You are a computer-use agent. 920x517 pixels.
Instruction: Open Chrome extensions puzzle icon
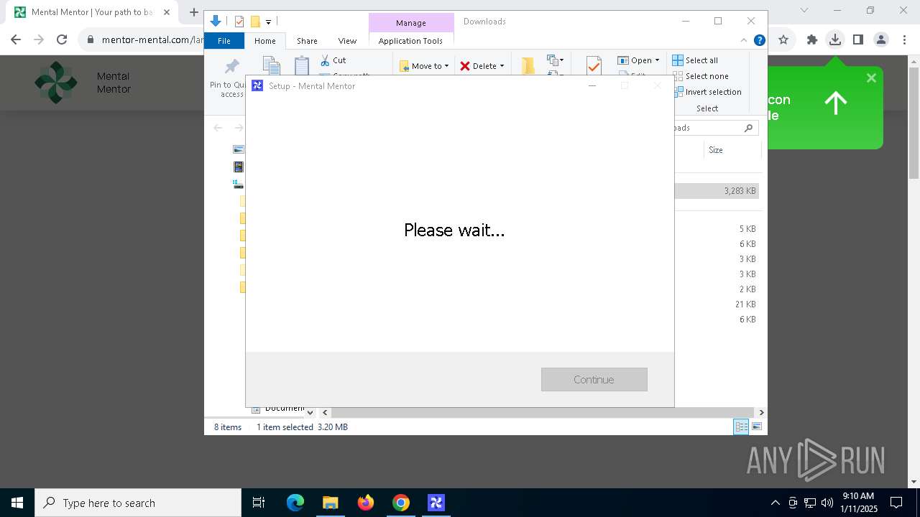[x=812, y=39]
